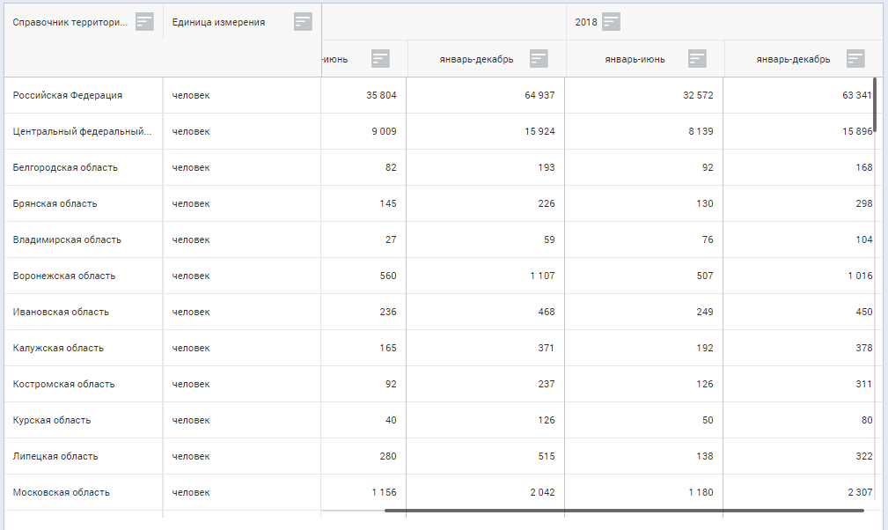This screenshot has height=530, width=888.
Task: Click the cell showing 2 307
Action: [x=857, y=492]
